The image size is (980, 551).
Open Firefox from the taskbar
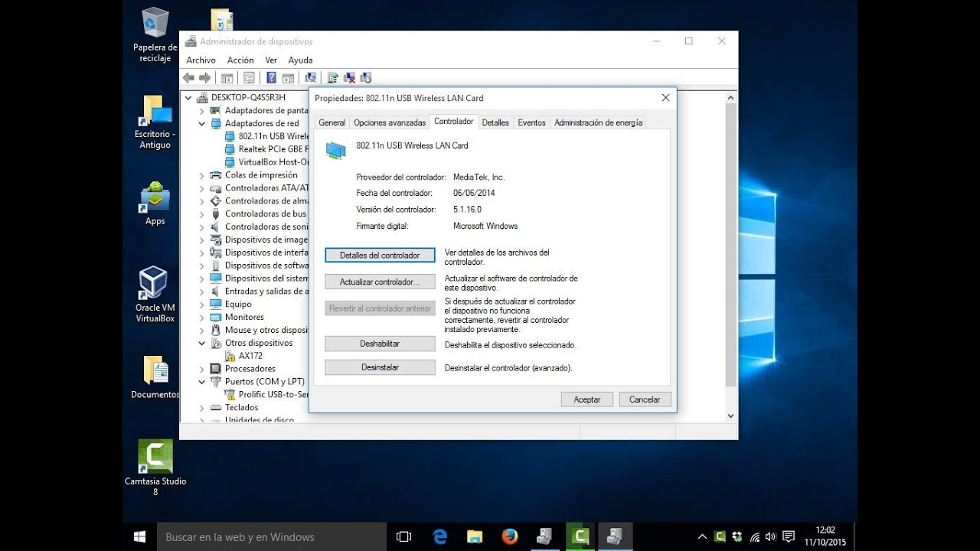point(510,537)
